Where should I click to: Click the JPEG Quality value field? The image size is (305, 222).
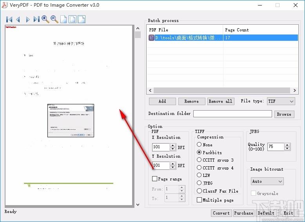coord(276,147)
